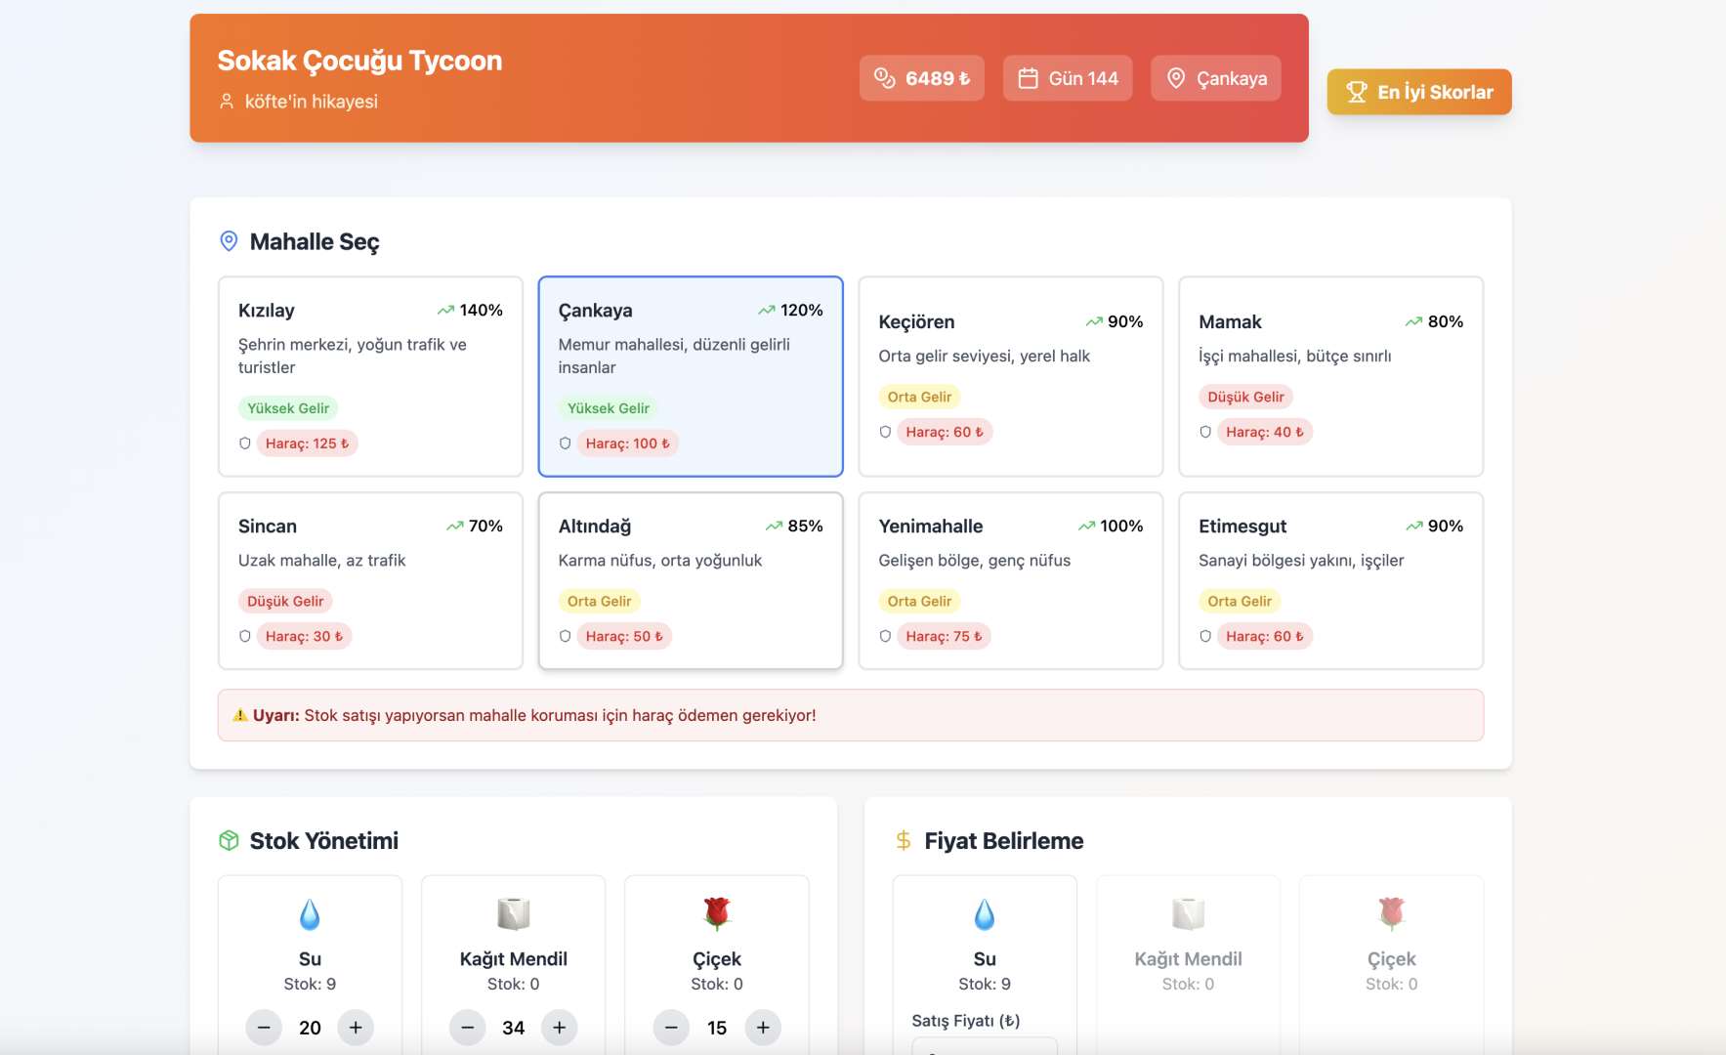Click the map pin icon beside Mahalle Seç
This screenshot has height=1055, width=1726.
click(229, 241)
